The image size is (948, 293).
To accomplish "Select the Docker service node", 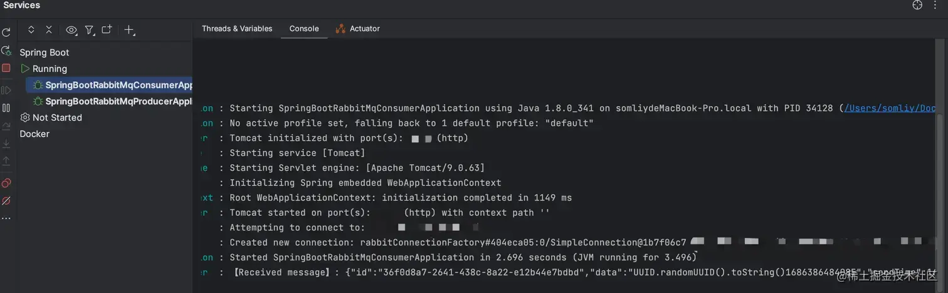I will [34, 134].
